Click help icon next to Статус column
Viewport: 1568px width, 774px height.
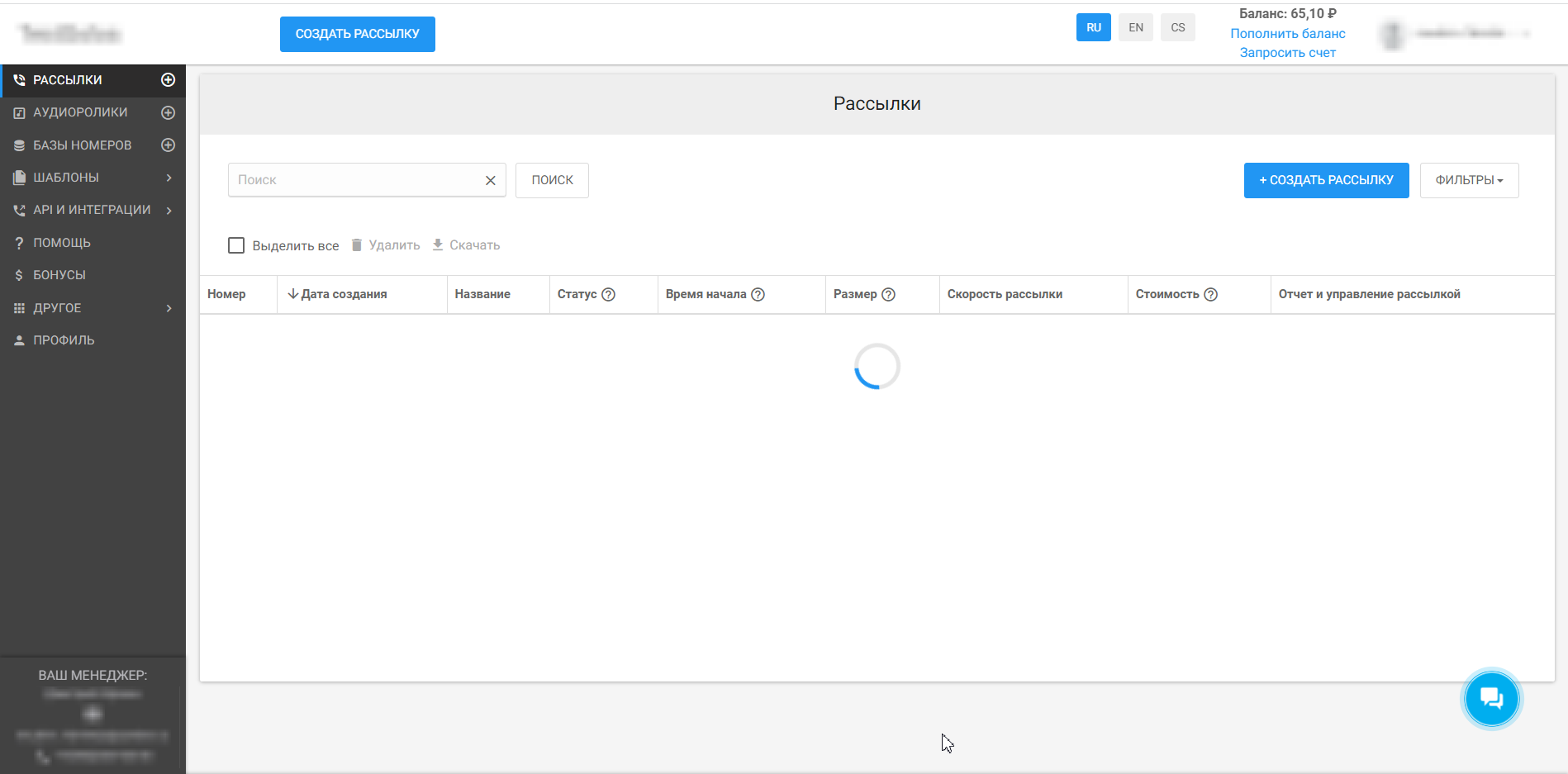click(608, 295)
